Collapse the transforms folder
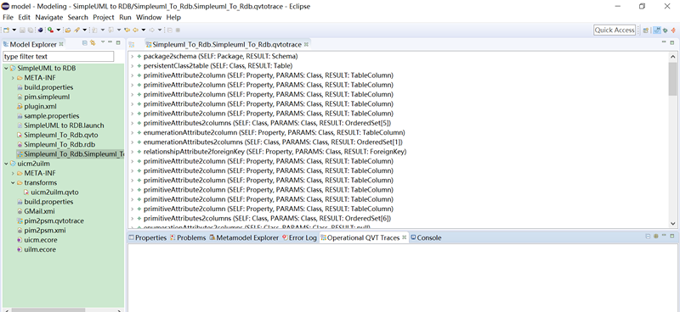The image size is (680, 312). point(13,182)
